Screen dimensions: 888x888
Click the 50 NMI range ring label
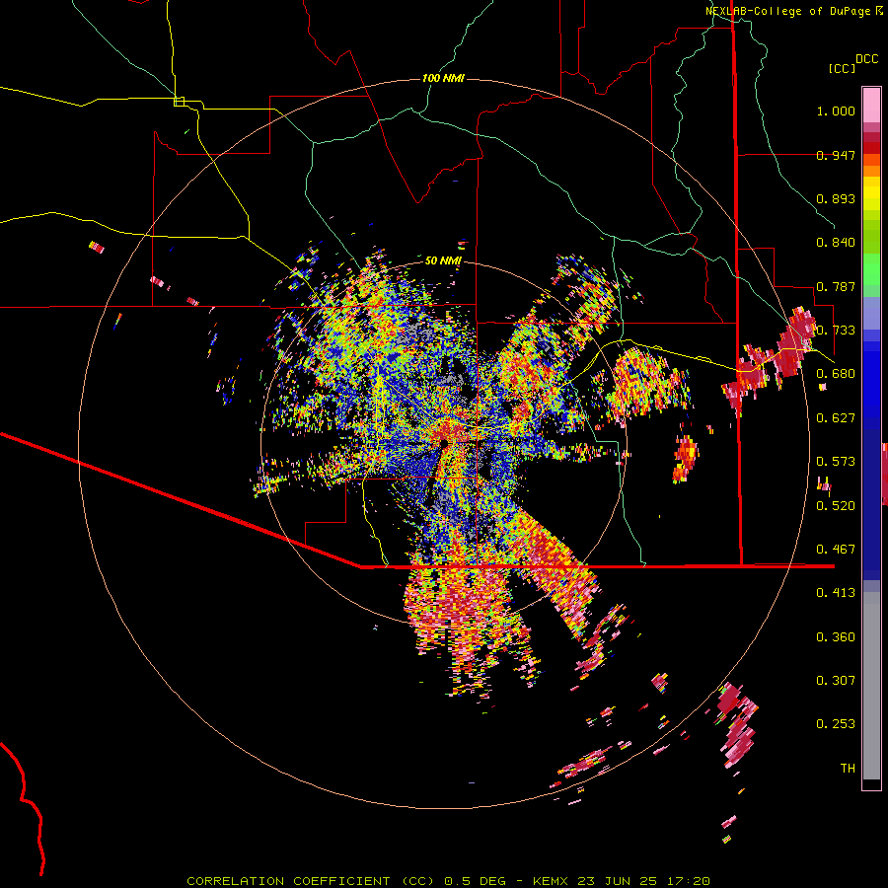(443, 260)
